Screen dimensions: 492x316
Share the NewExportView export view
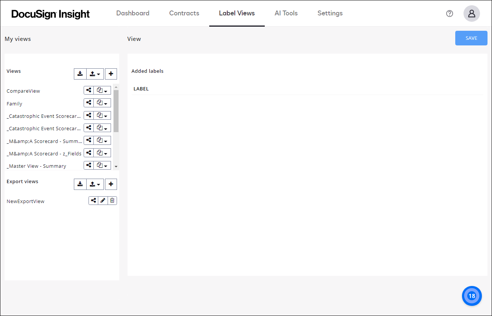click(93, 200)
